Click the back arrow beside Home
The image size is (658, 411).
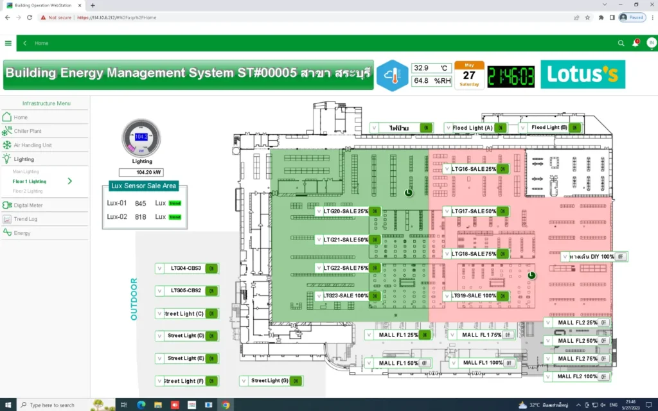pyautogui.click(x=25, y=43)
